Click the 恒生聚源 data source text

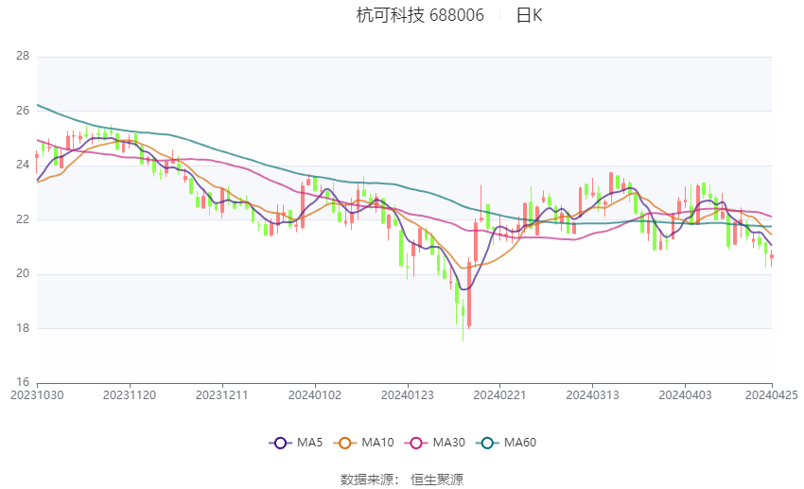(437, 480)
